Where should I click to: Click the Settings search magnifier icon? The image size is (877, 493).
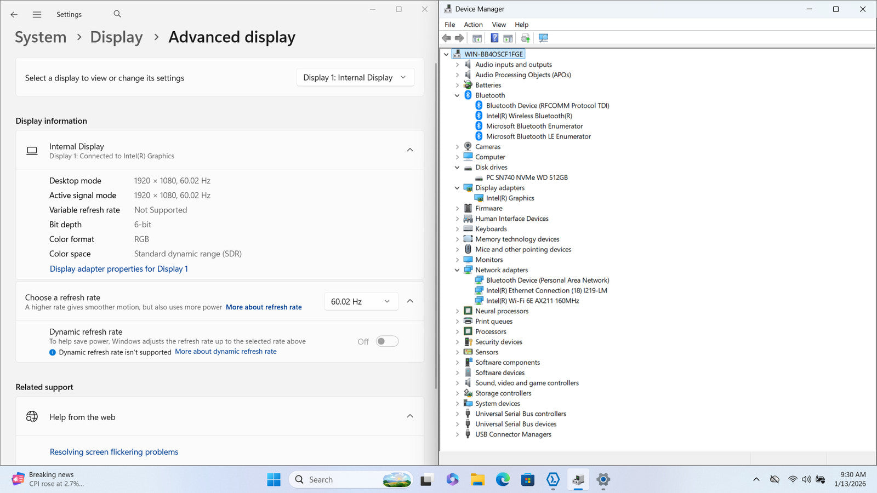click(x=117, y=14)
